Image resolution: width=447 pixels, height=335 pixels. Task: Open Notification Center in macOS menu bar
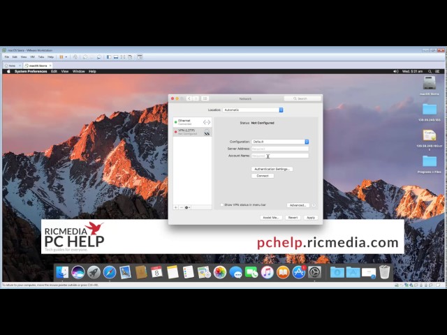437,71
